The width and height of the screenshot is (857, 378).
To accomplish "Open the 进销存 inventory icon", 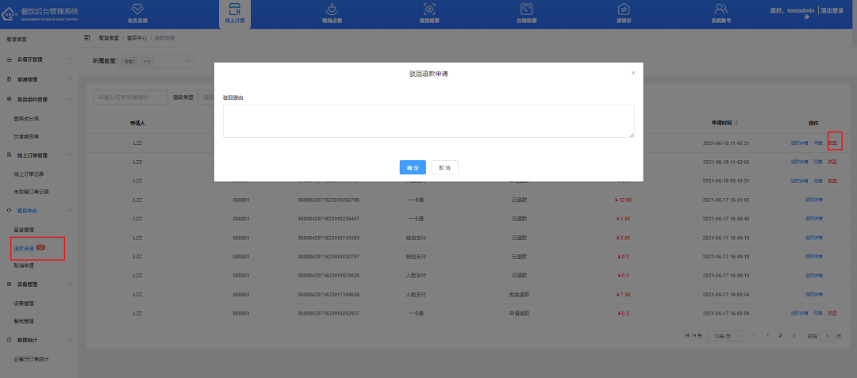I will point(624,9).
